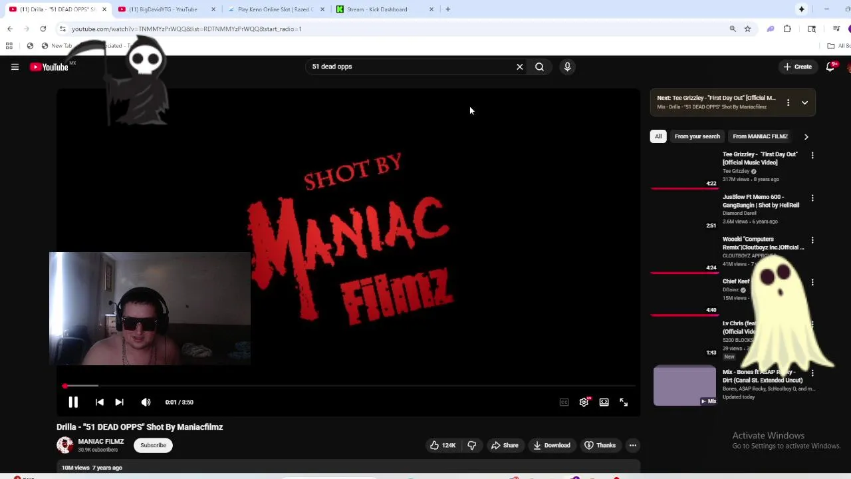851x479 pixels.
Task: Open Mix playlist options menu
Action: click(788, 102)
